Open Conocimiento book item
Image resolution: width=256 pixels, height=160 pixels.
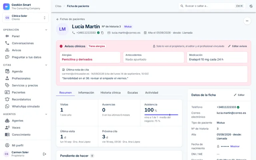pyautogui.click(x=25, y=135)
